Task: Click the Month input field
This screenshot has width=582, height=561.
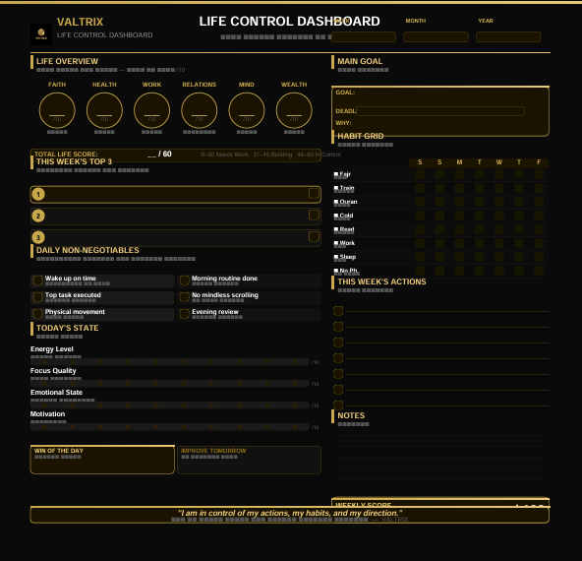Action: (436, 36)
